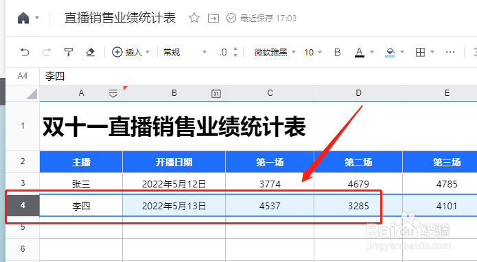Select the cell with value 3774
477x262 pixels.
[270, 184]
